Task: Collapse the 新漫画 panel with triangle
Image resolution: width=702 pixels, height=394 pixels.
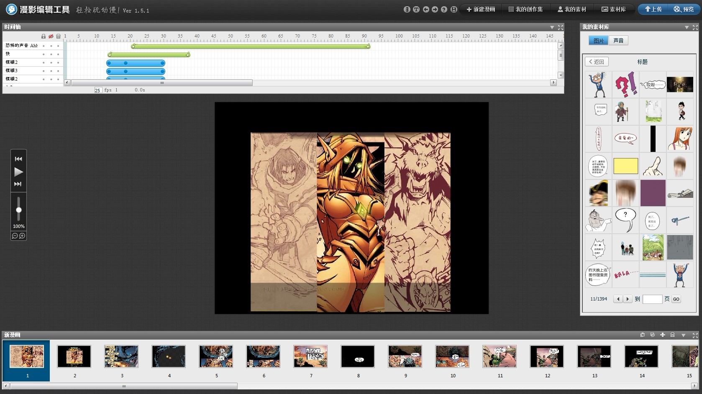Action: pyautogui.click(x=684, y=335)
